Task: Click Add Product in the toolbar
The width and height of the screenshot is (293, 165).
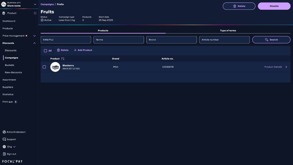Action: click(x=83, y=50)
